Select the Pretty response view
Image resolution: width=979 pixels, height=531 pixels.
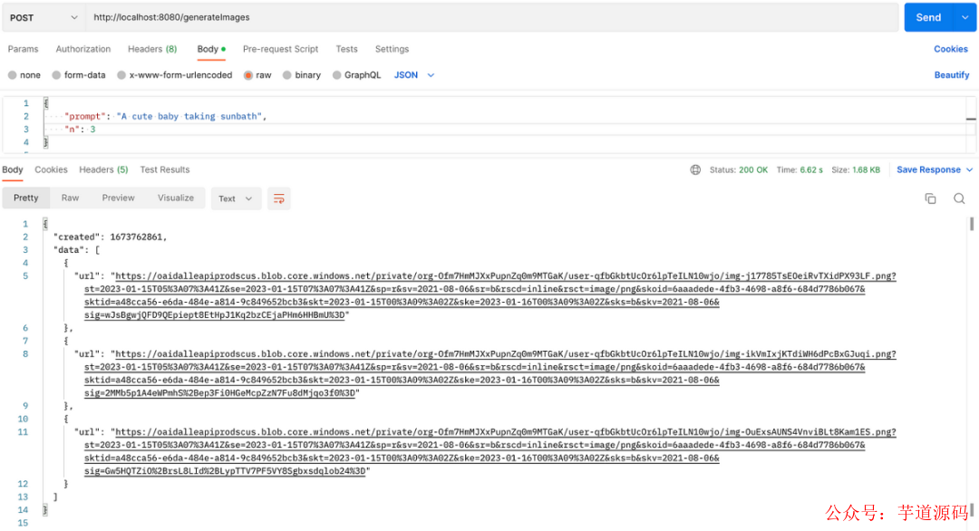click(x=25, y=198)
